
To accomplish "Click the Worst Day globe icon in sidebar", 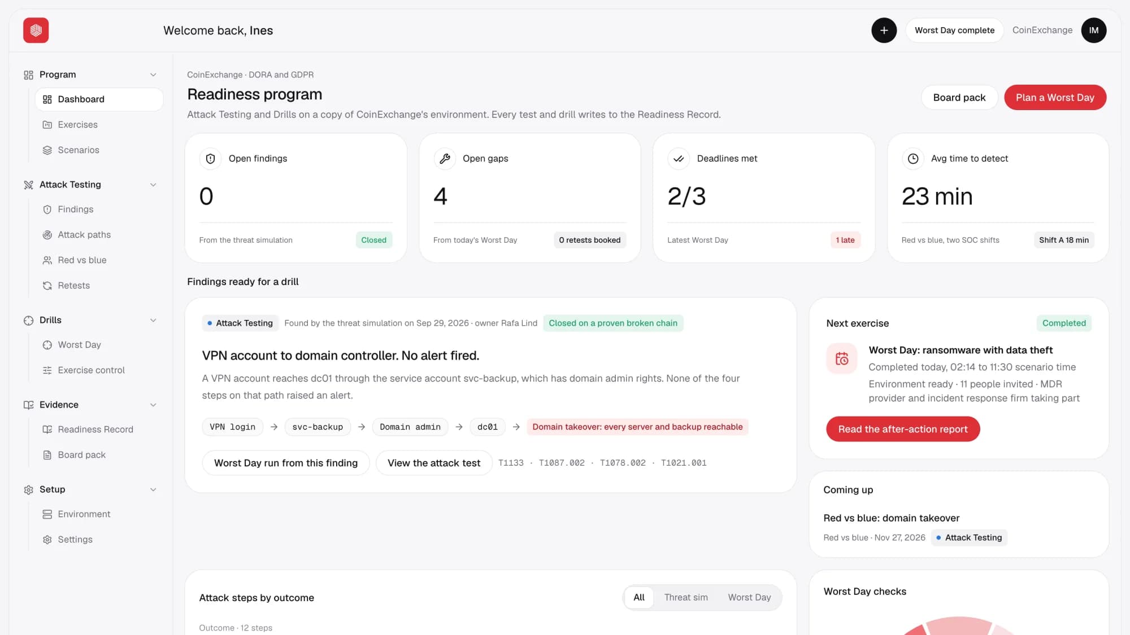I will point(47,345).
